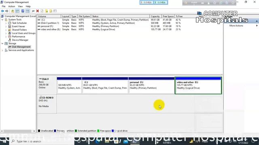Click the Device Manager icon in tree
Viewport: 259px width, 145px height.
pyautogui.click(x=10, y=40)
